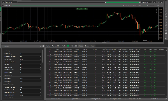168x101 pixels.
Task: Open the Lot Size Mode dropdown
Action: (31, 59)
